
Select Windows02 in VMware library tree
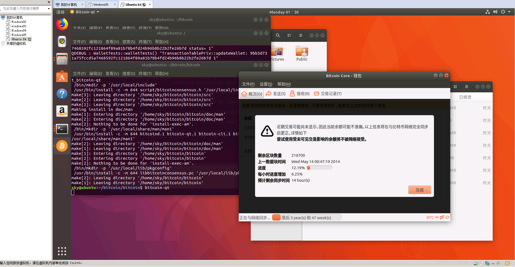pyautogui.click(x=19, y=22)
